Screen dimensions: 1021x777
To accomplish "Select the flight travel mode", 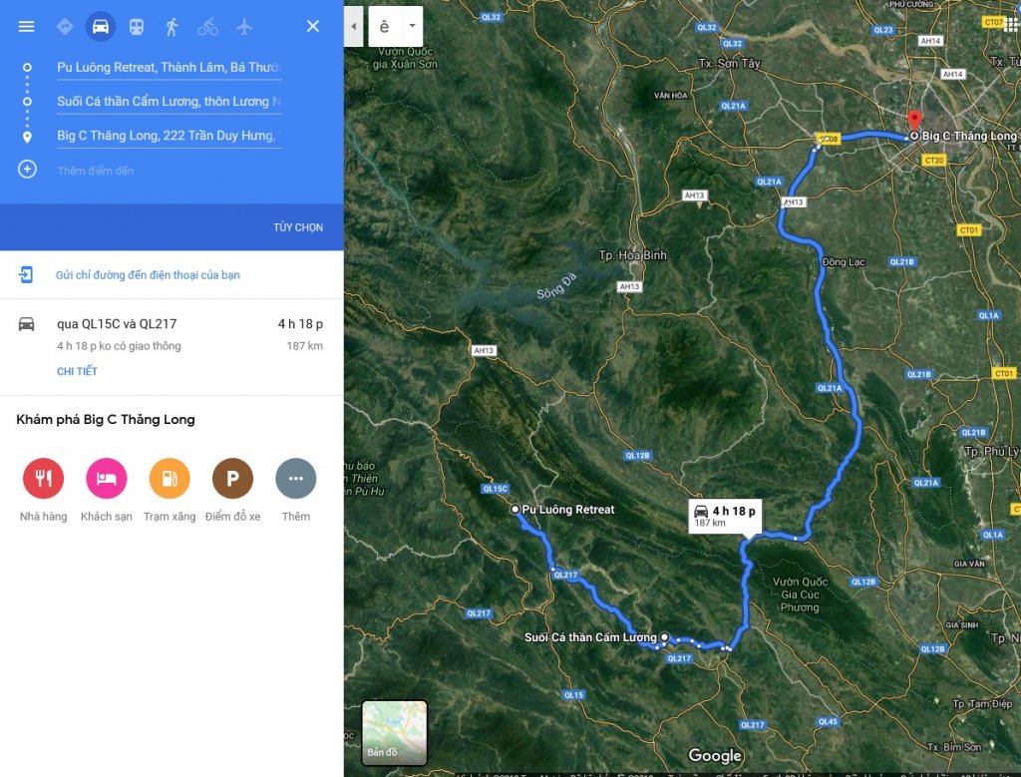I will (244, 27).
